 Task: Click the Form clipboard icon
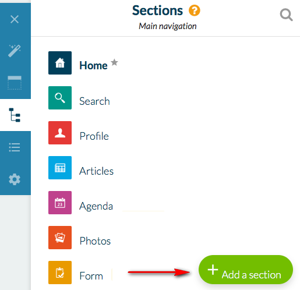[x=60, y=273]
